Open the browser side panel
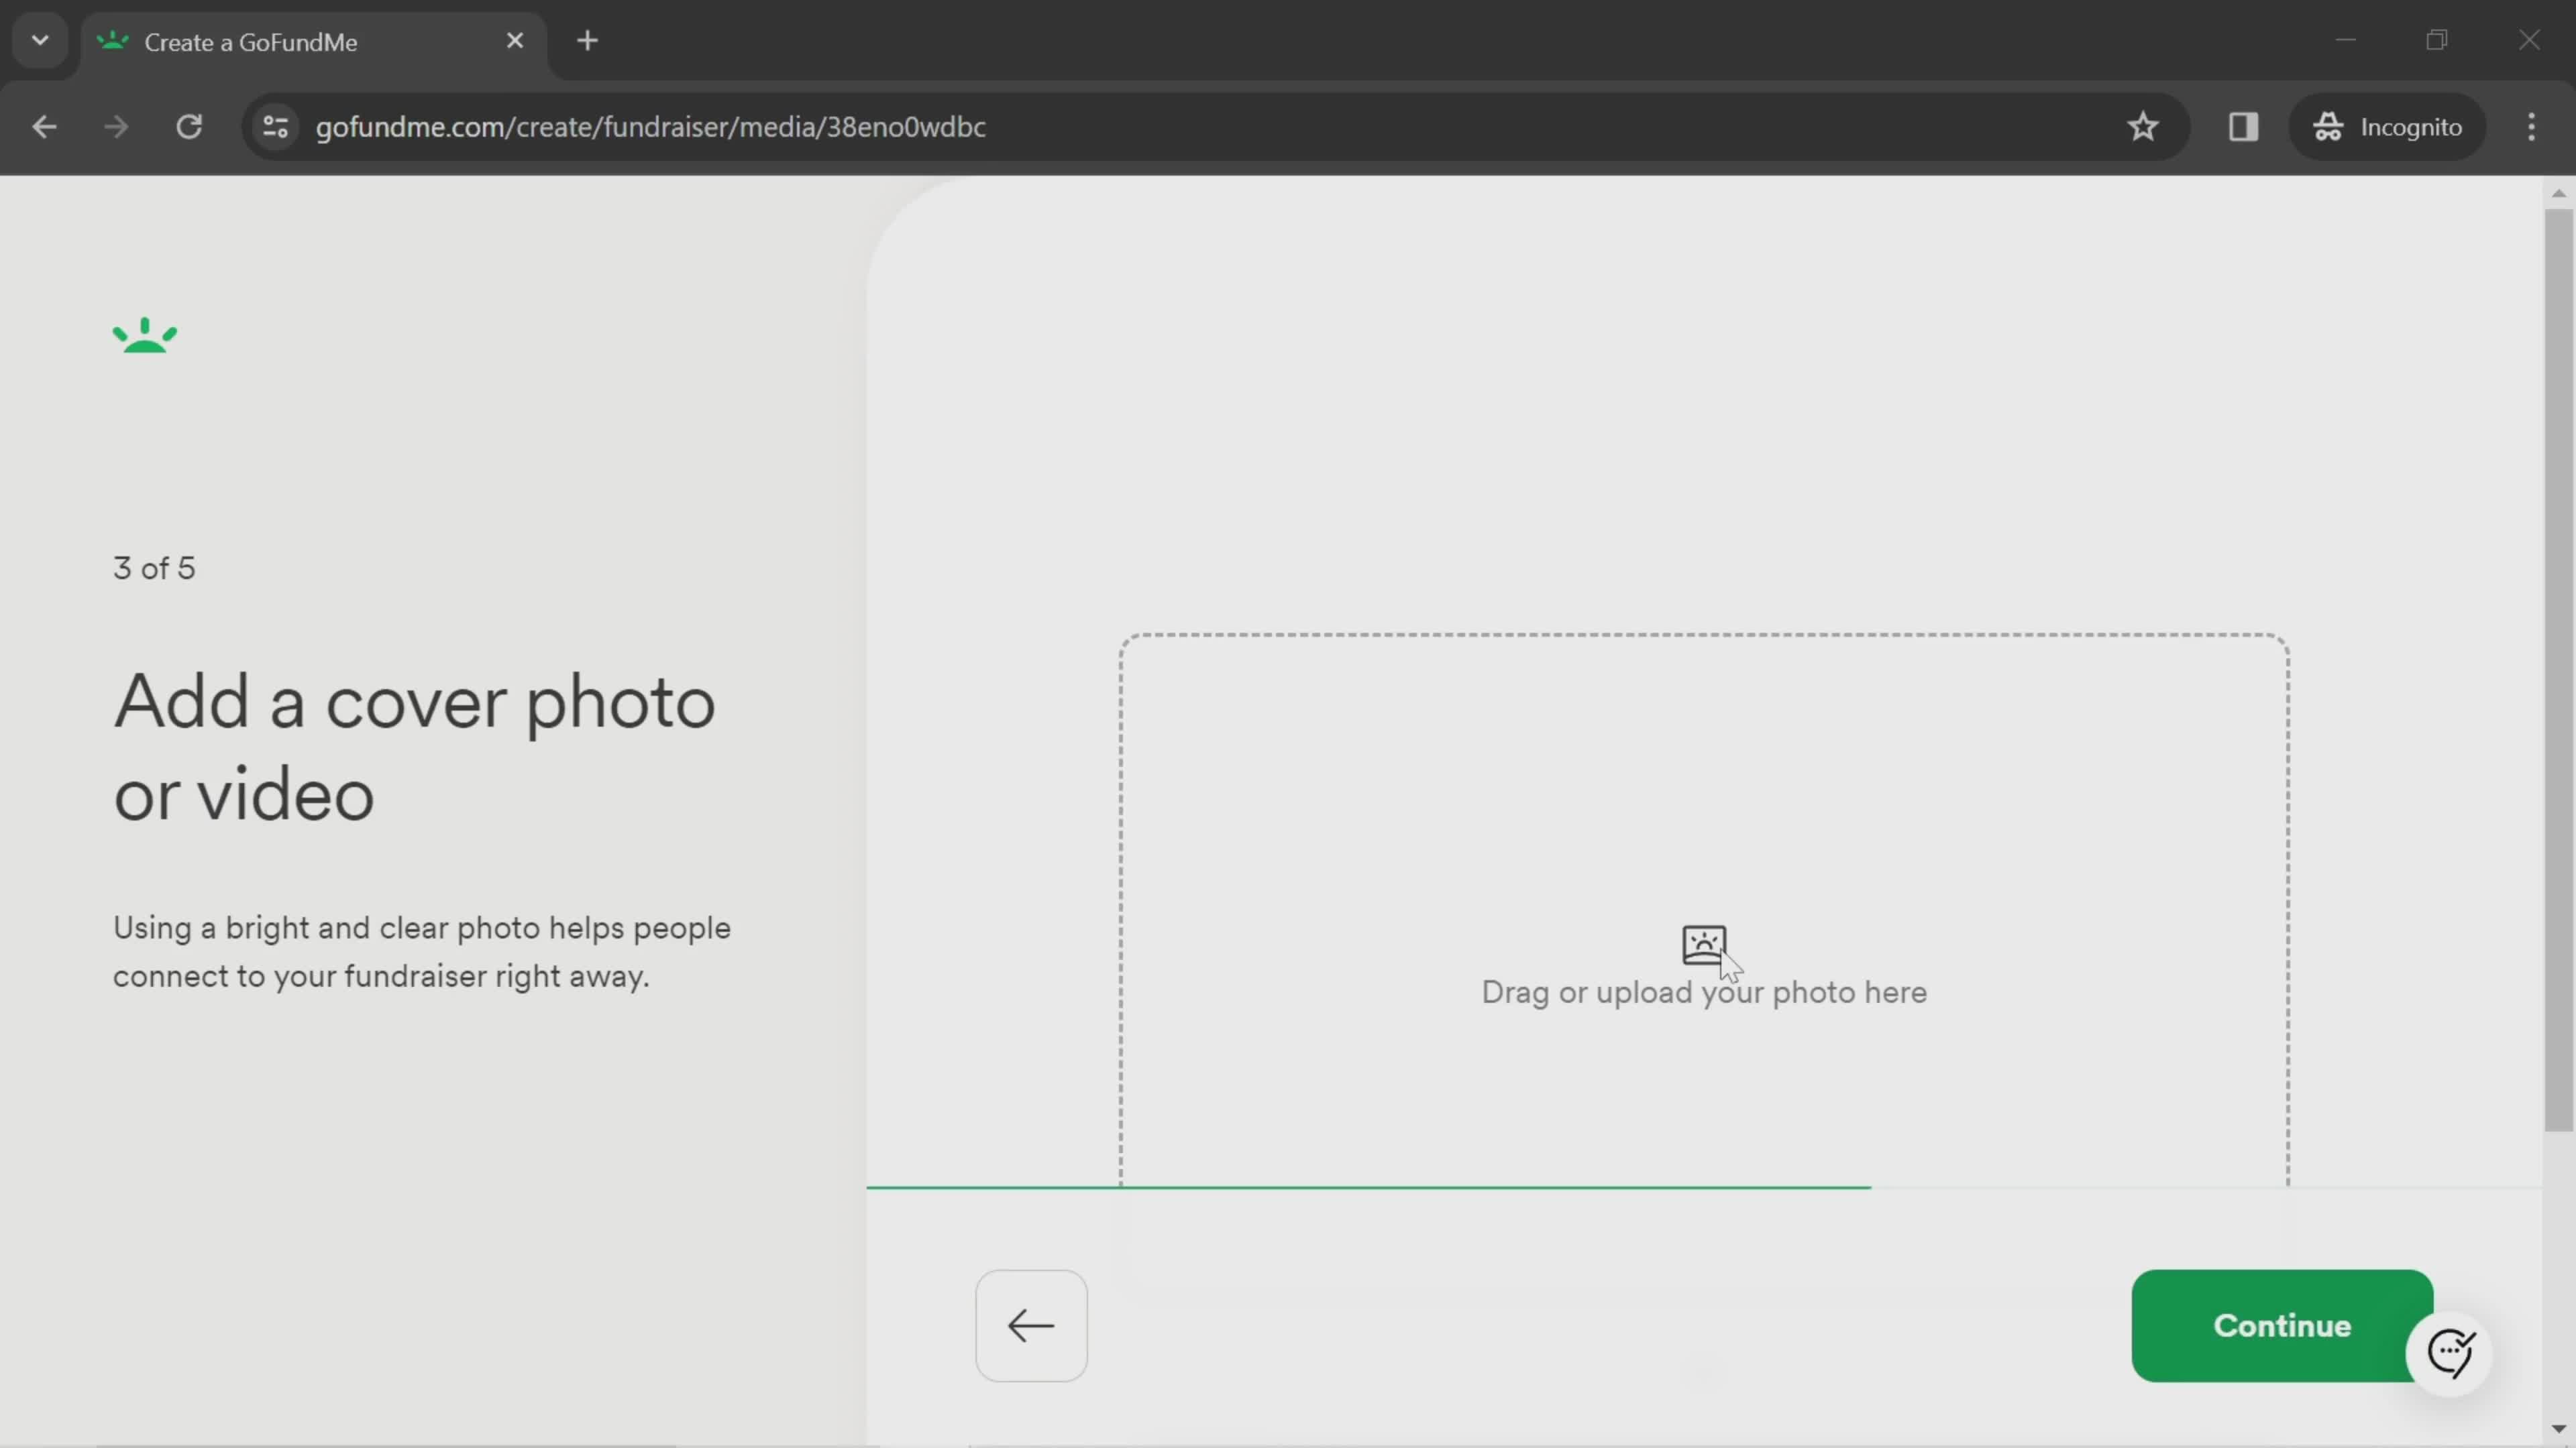 click(x=2243, y=127)
